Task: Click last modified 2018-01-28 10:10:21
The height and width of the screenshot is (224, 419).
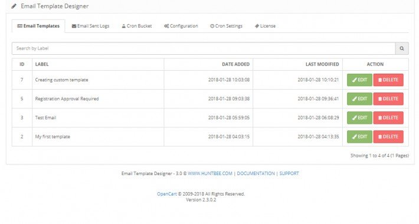Action: (318, 80)
